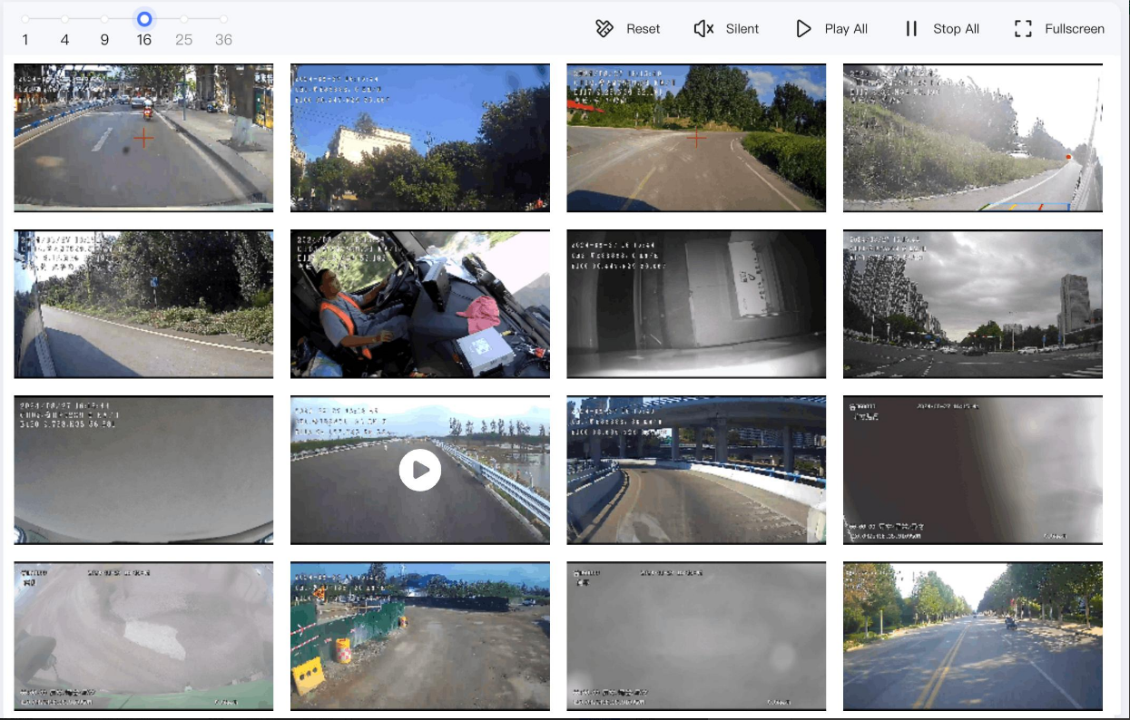Click the active 16 slider handle

tap(144, 19)
